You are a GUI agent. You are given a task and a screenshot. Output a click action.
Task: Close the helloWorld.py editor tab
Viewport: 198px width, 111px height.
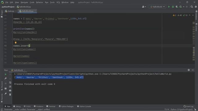35,11
